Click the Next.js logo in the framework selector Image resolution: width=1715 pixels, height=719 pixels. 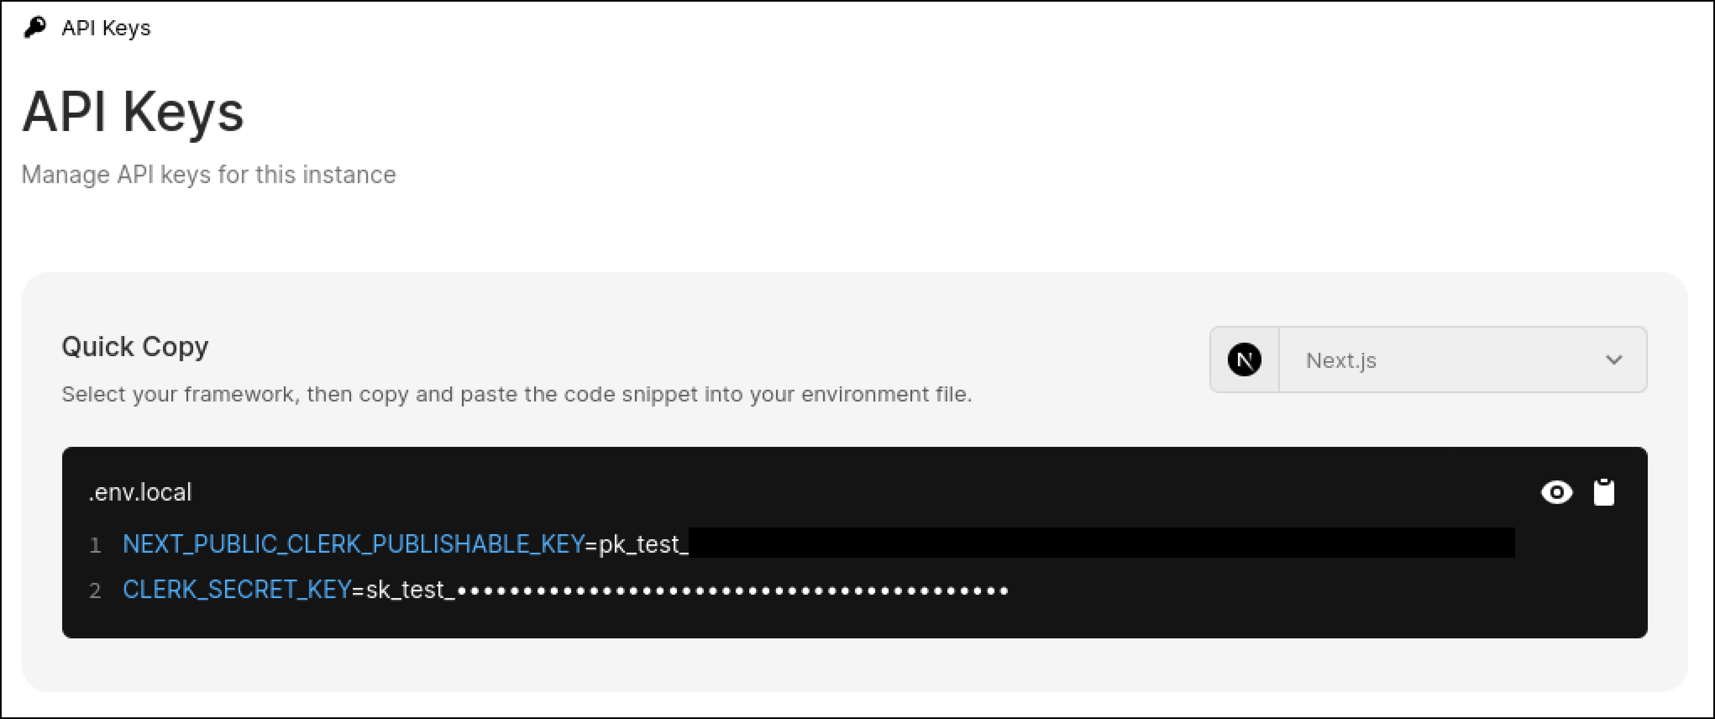coord(1244,360)
